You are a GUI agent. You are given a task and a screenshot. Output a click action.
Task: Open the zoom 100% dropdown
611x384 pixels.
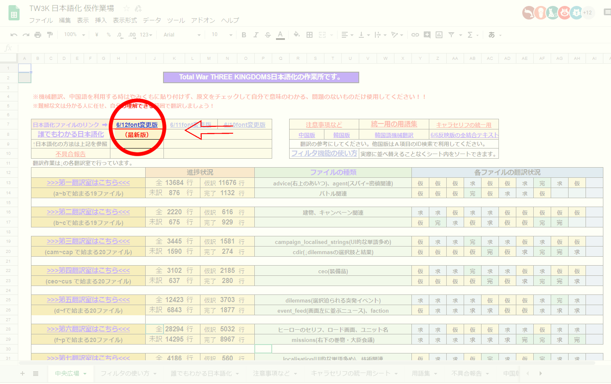74,35
